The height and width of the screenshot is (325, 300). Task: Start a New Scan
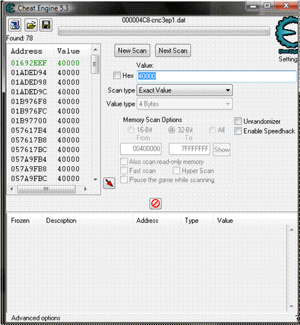132,50
